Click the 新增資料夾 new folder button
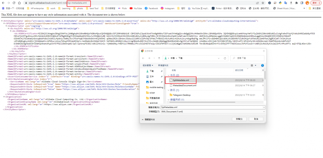Image resolution: width=323 pixels, height=158 pixels. [163, 65]
